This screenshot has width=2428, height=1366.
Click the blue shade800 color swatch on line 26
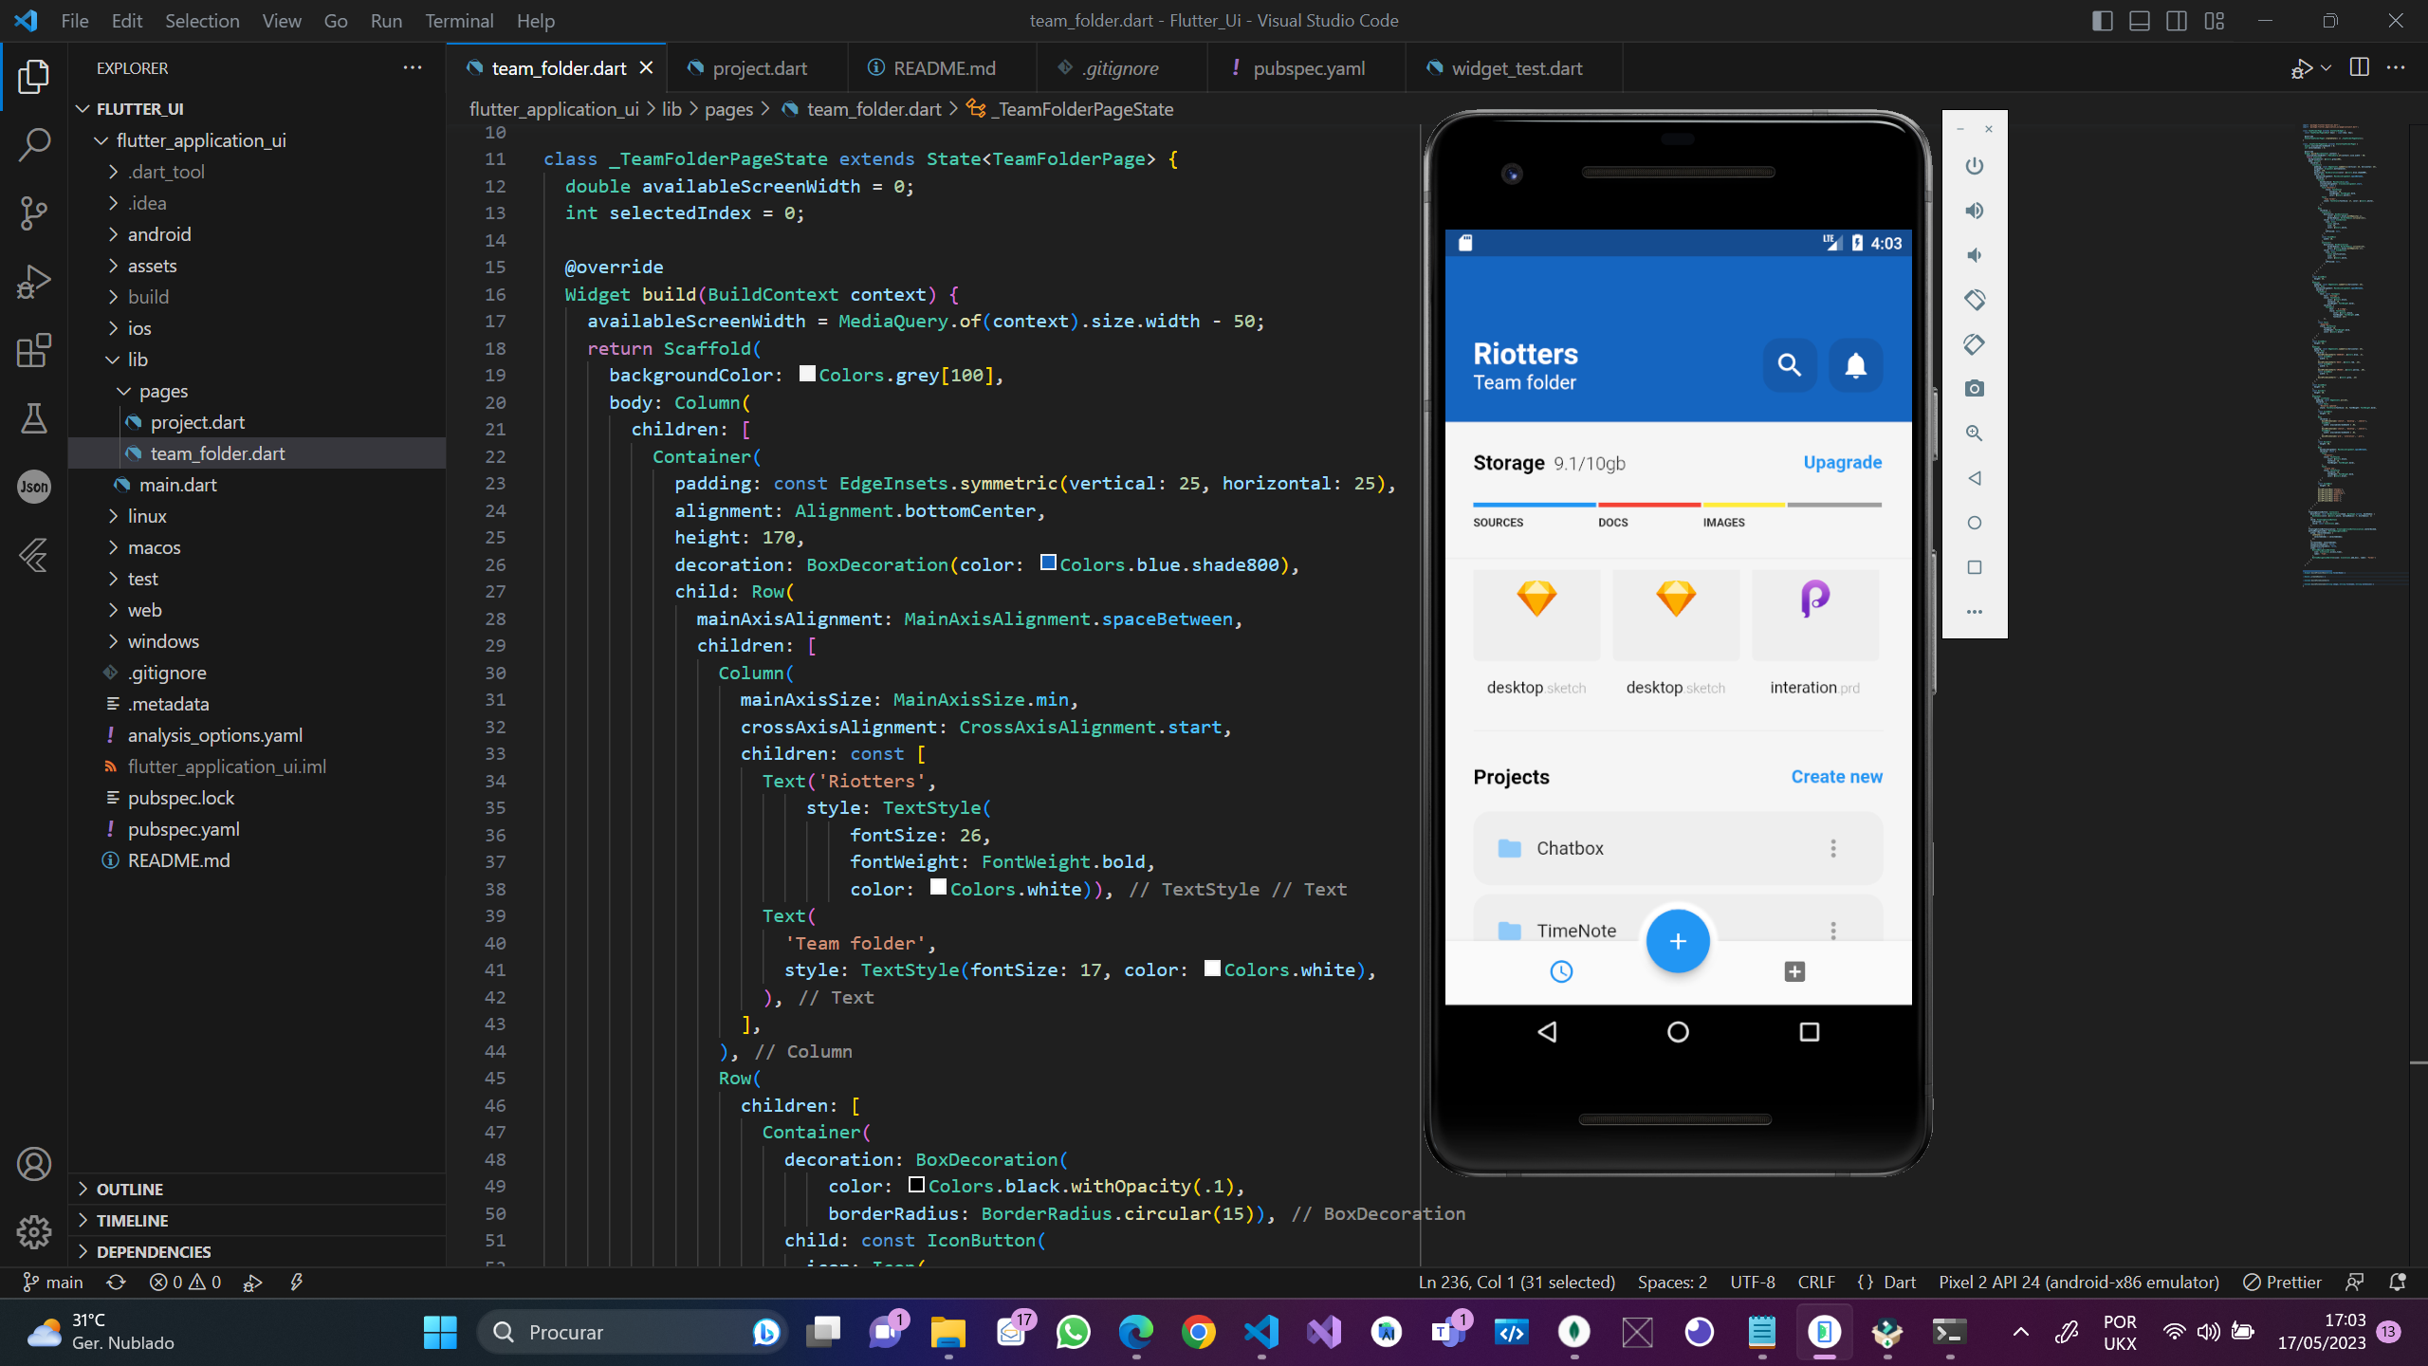pos(1047,562)
